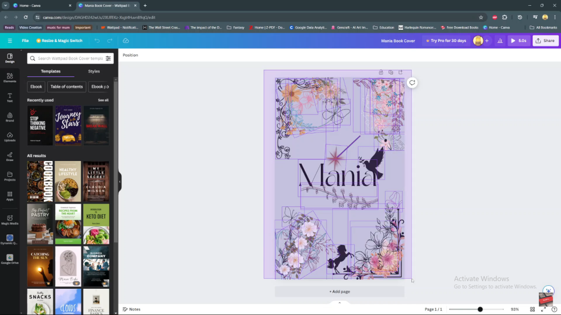
Task: Choose the Recipes From The Heart template
Action: (x=68, y=224)
